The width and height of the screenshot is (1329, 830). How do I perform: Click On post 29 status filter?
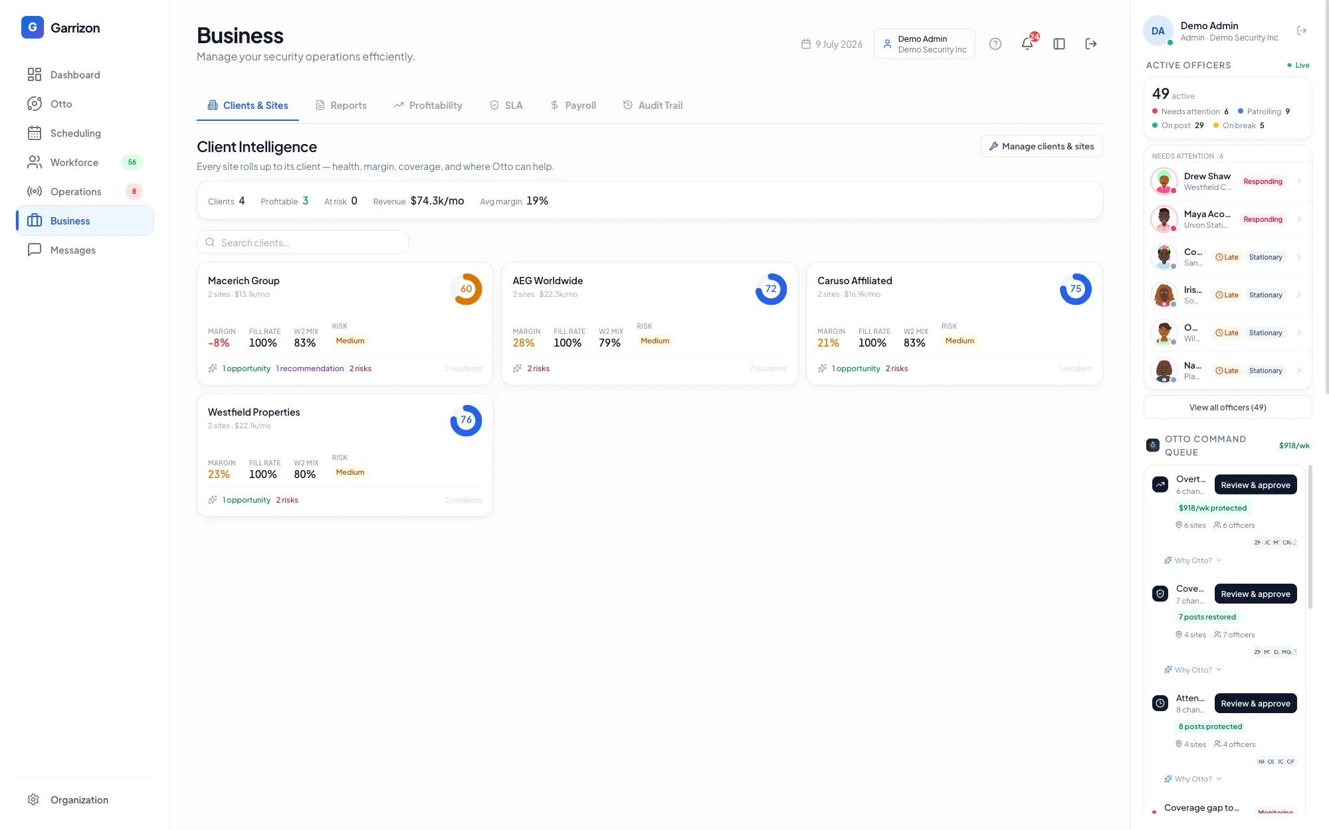[1178, 125]
